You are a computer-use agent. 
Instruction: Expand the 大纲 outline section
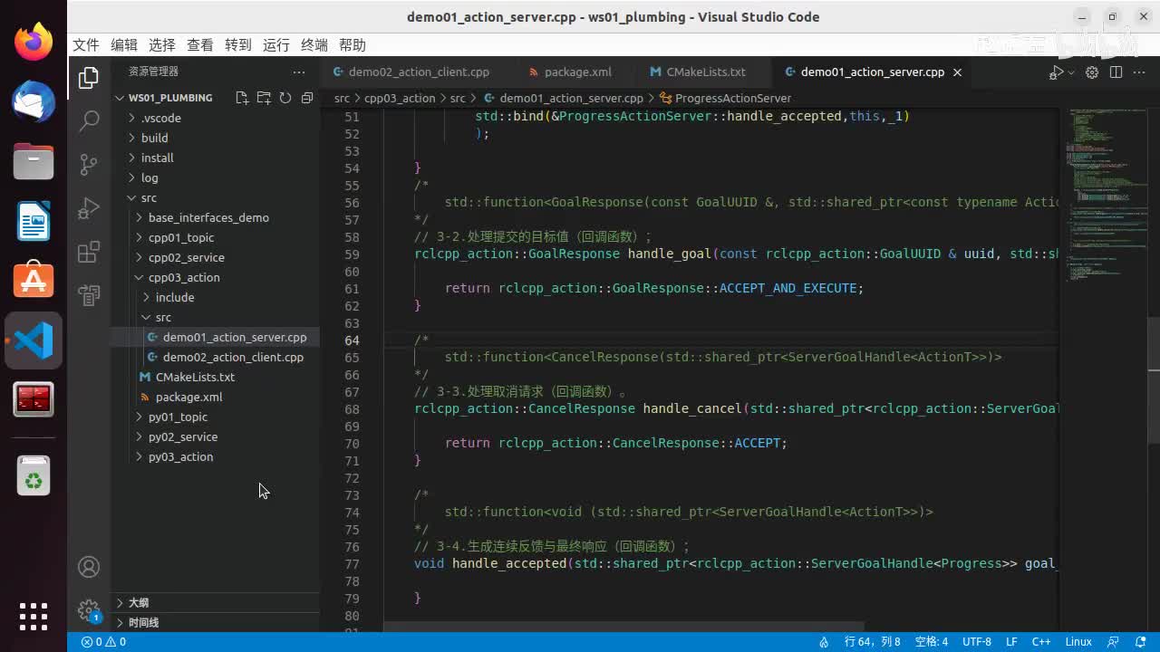click(x=139, y=602)
